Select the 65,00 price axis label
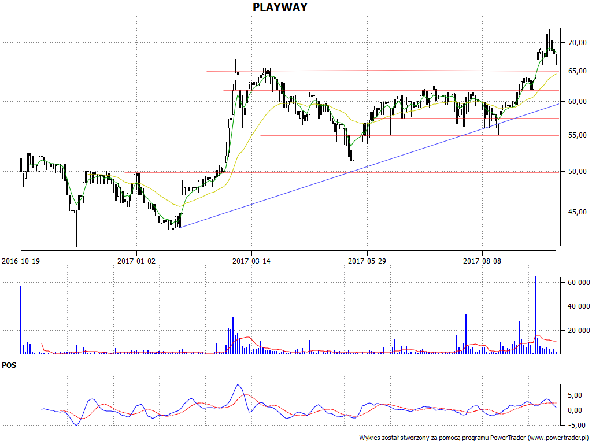Image resolution: width=592 pixels, height=444 pixels. point(578,71)
